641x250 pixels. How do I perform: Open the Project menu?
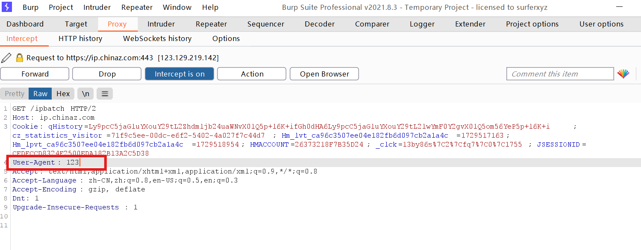click(x=61, y=7)
